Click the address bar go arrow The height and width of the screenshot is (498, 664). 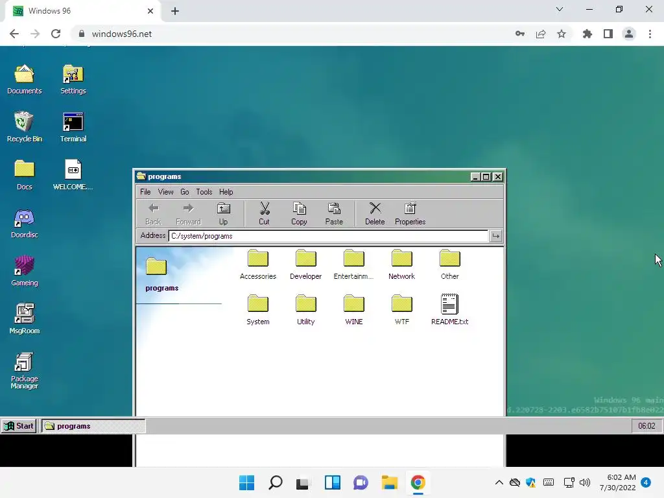click(x=495, y=236)
